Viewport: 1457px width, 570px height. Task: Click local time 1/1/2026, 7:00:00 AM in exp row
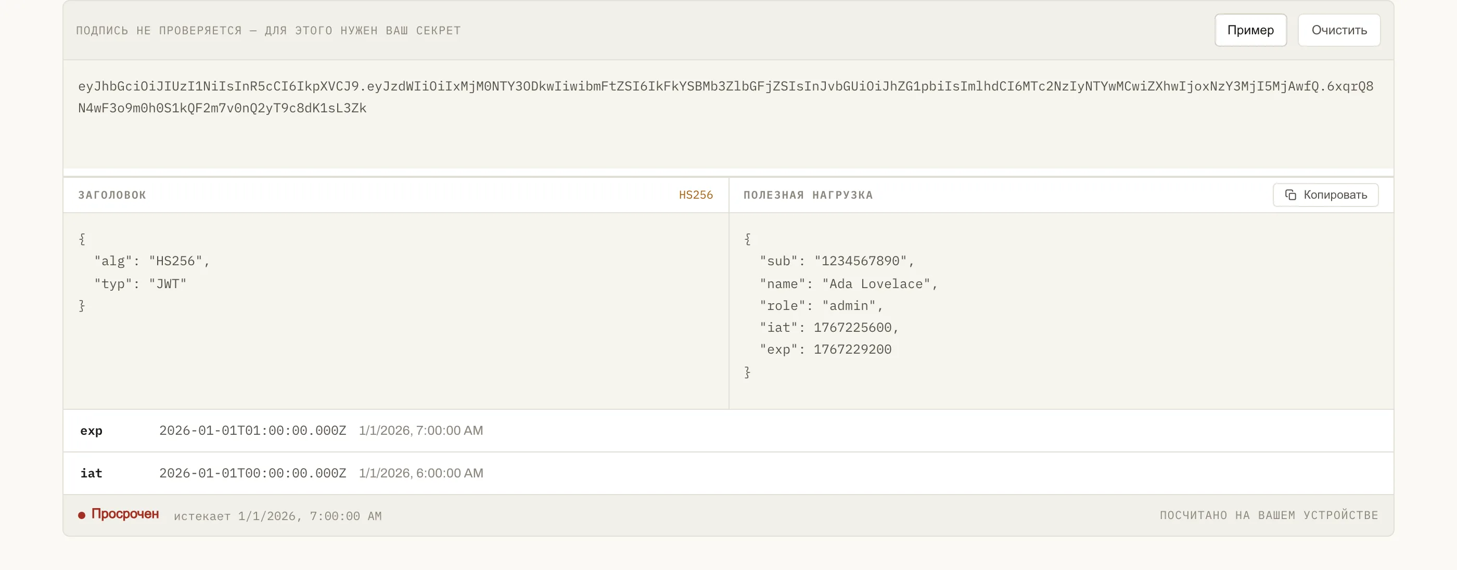421,430
